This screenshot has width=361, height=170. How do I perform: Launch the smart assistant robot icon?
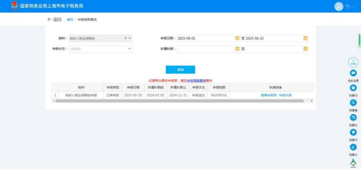tap(353, 161)
